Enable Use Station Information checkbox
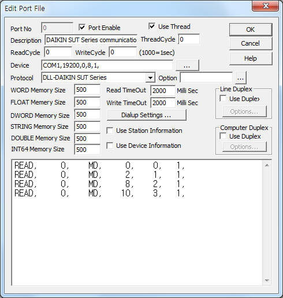This screenshot has width=283, height=298. [x=110, y=131]
